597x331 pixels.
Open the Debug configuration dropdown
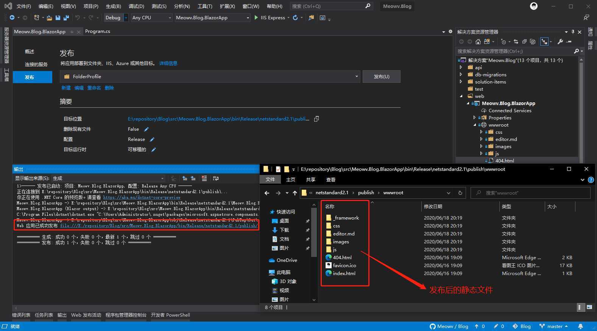[x=126, y=18]
